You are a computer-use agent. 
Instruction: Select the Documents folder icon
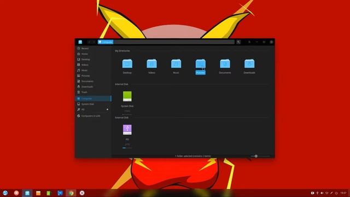pos(225,63)
